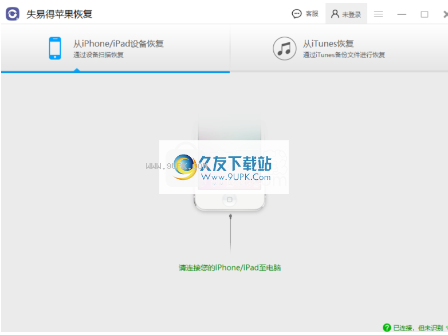Click 通过设备扫描恢复 subtitle text

click(99, 55)
